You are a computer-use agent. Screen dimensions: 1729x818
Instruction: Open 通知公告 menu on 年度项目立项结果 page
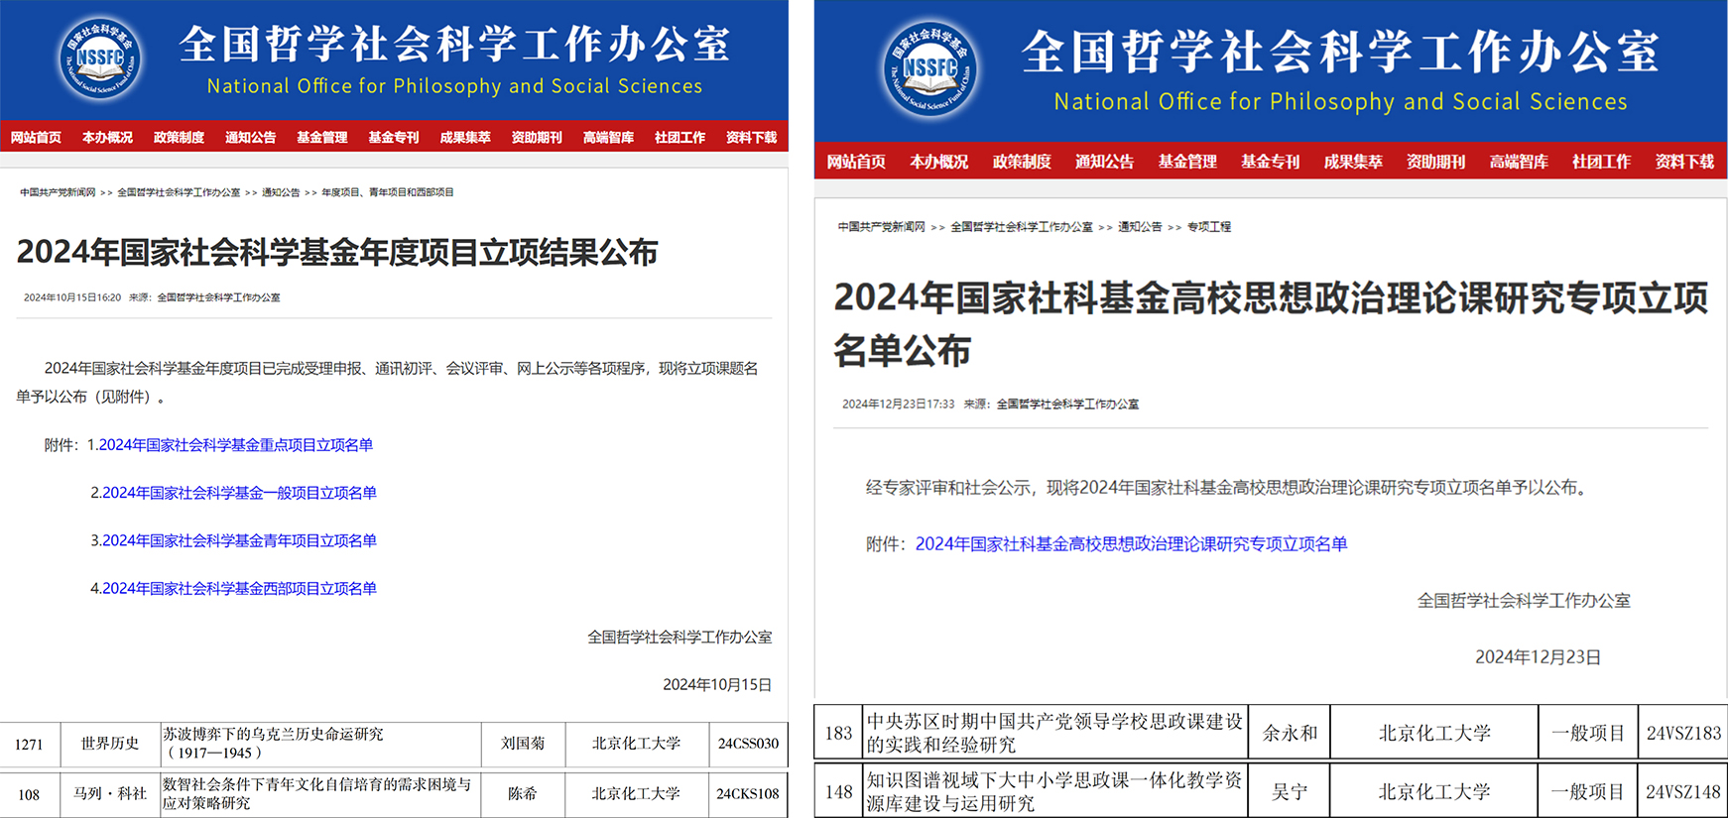tap(251, 137)
